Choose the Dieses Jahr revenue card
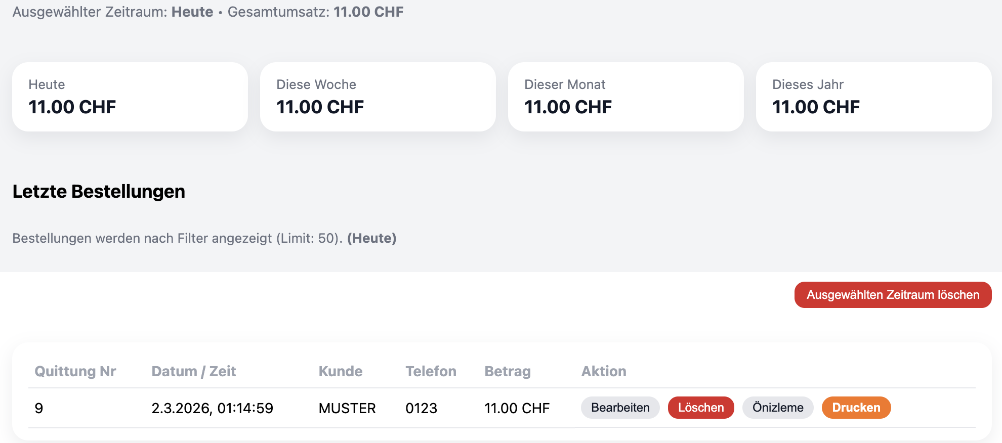The width and height of the screenshot is (1002, 443). pyautogui.click(x=874, y=97)
